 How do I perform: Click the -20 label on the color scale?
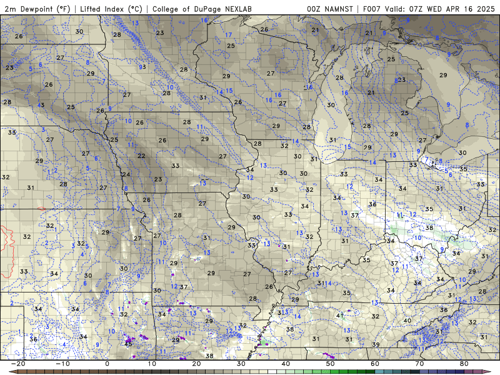coord(18,364)
